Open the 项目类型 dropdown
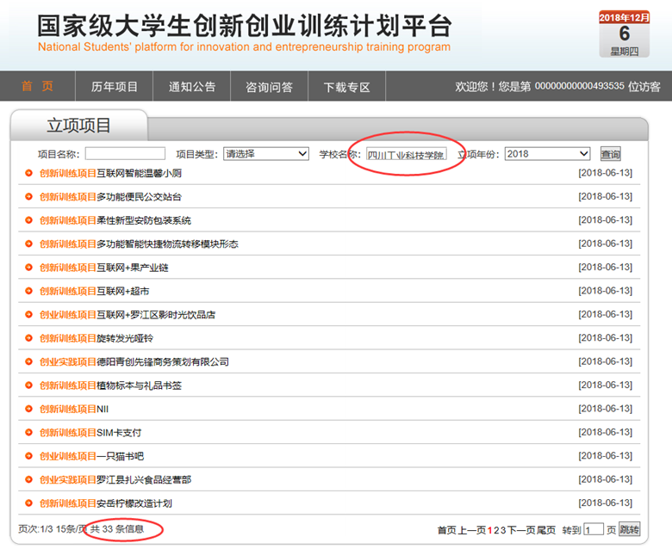Viewport: 672px width, 549px height. point(265,154)
